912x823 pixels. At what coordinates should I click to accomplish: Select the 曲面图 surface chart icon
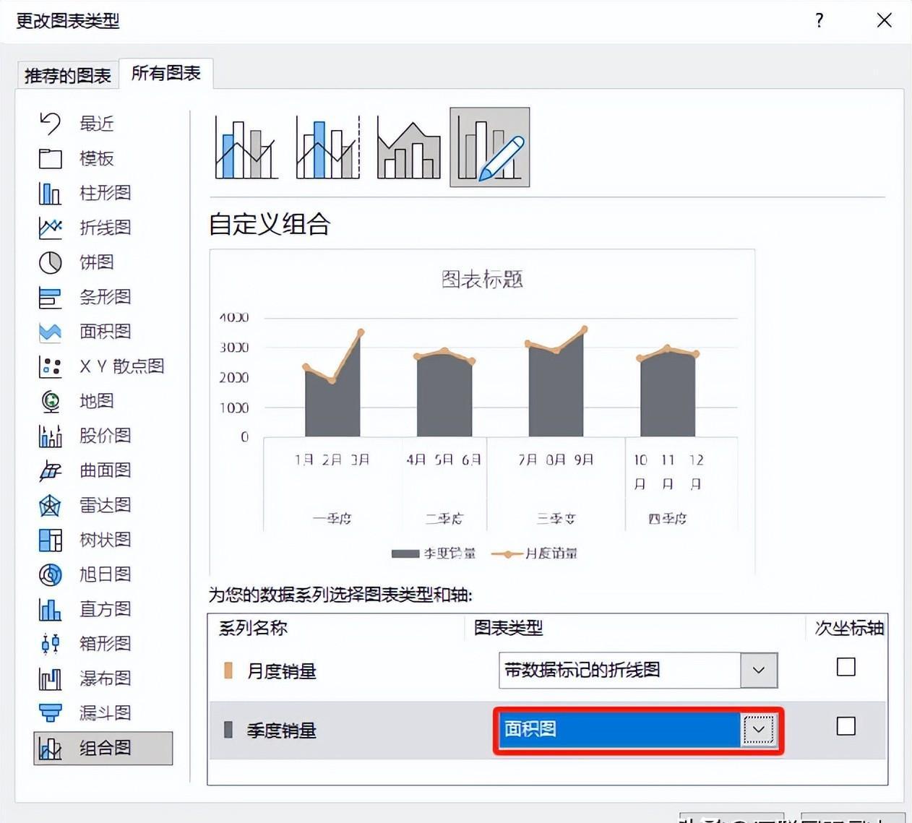(x=50, y=470)
